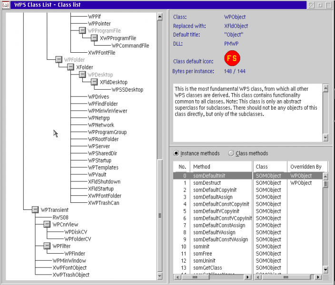This screenshot has height=285, width=335.
Task: Collapse the XFolder tree node
Action: [70, 67]
